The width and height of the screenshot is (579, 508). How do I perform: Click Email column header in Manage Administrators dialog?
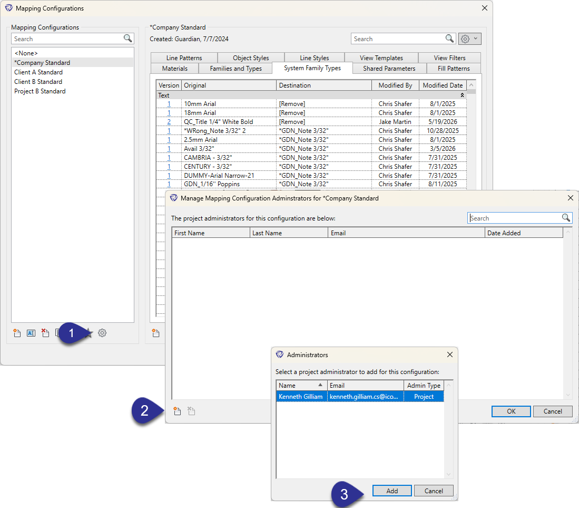(x=406, y=233)
